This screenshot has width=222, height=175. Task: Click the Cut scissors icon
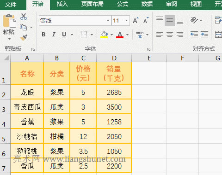24,17
